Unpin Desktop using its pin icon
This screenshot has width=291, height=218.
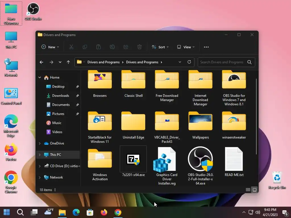click(77, 87)
